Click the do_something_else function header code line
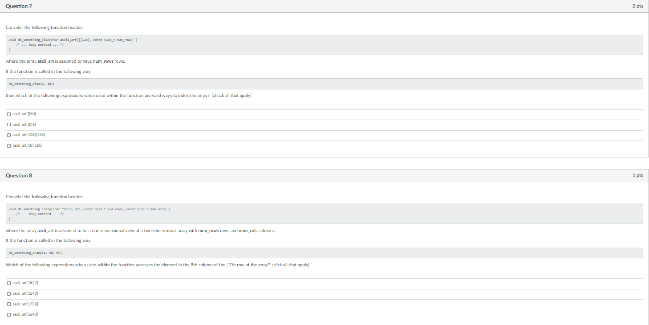The height and width of the screenshot is (325, 649). pos(73,40)
